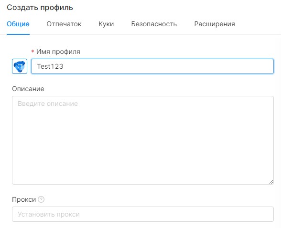This screenshot has width=281, height=228.
Task: Open the Установить прокси selector
Action: coord(143,214)
